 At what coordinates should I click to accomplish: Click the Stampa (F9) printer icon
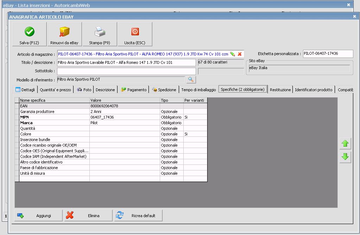pyautogui.click(x=100, y=34)
